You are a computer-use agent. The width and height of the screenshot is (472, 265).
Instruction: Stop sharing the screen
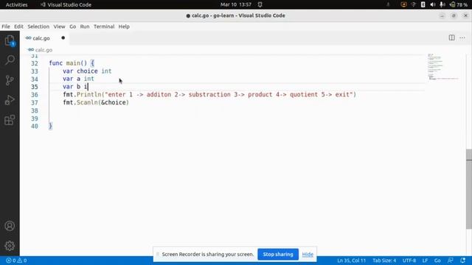click(x=278, y=254)
